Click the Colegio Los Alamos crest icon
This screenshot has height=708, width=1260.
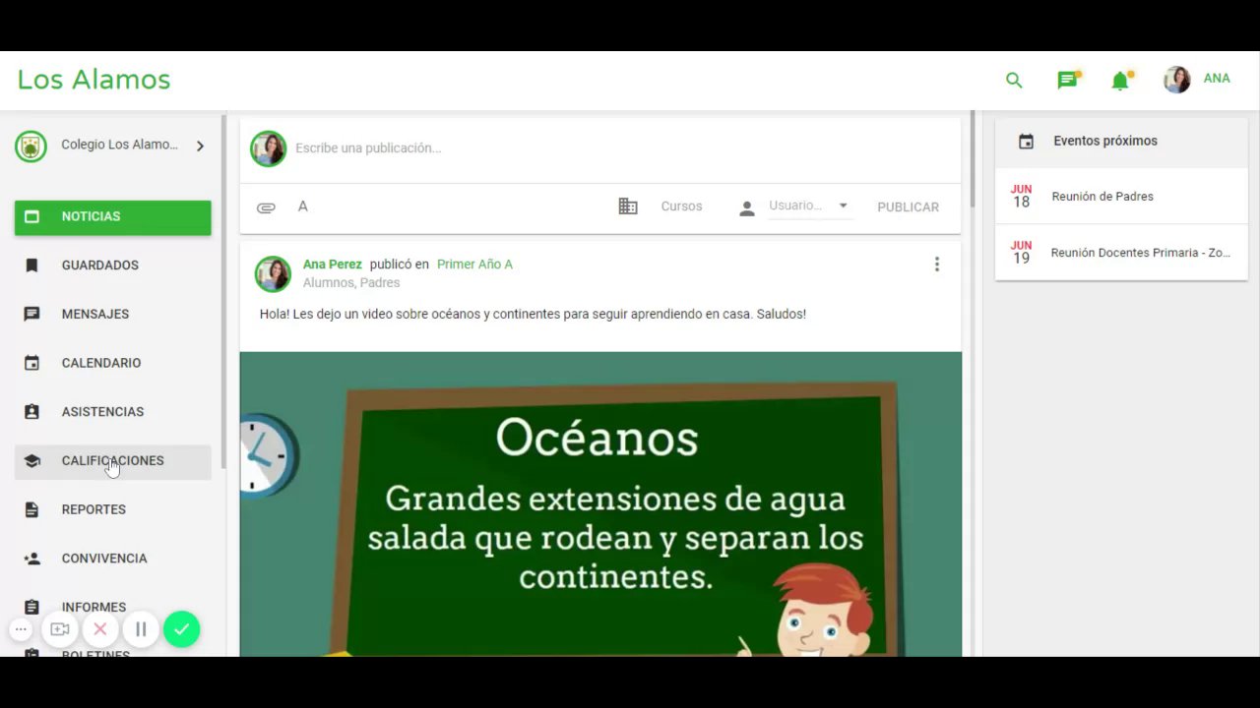pos(31,147)
